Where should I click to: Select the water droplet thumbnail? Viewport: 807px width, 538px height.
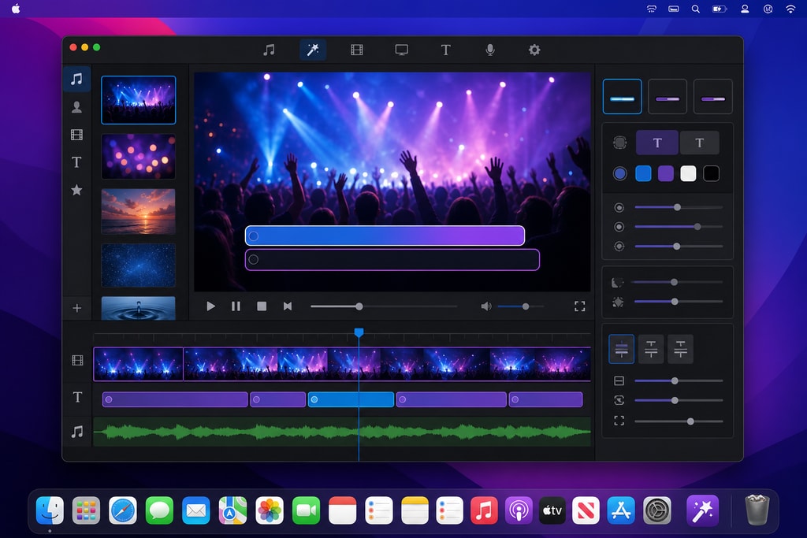(139, 308)
